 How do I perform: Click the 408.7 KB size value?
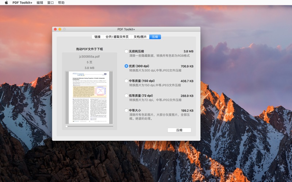coord(187,81)
